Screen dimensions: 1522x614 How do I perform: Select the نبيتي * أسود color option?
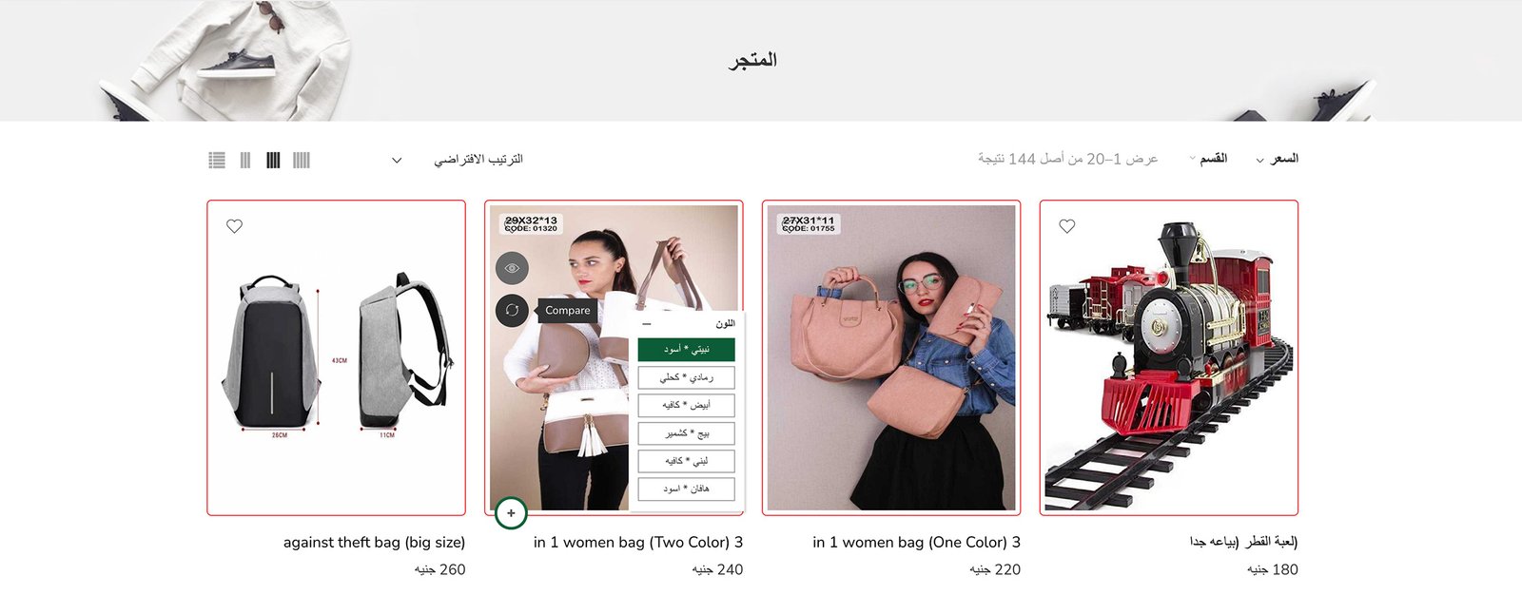point(686,350)
